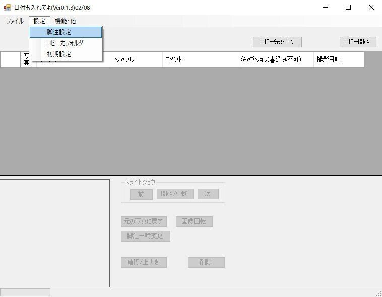This screenshot has height=297, width=382.
Task: Close the 日付も入れてよ window
Action: coord(371,7)
